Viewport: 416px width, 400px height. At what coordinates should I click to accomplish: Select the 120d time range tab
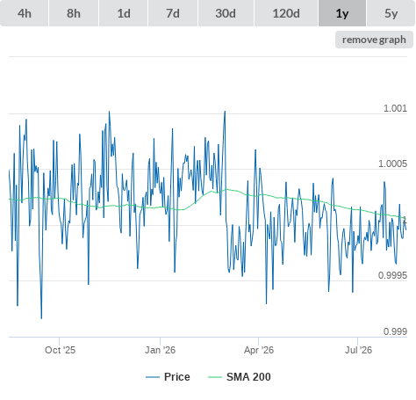click(x=286, y=13)
